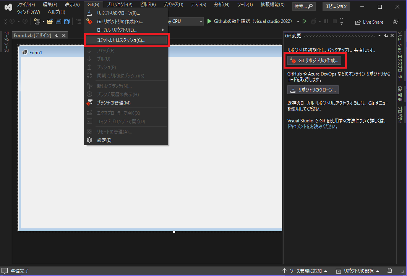Click the Hot Reload flame icon
The image size is (407, 276).
pyautogui.click(x=314, y=21)
